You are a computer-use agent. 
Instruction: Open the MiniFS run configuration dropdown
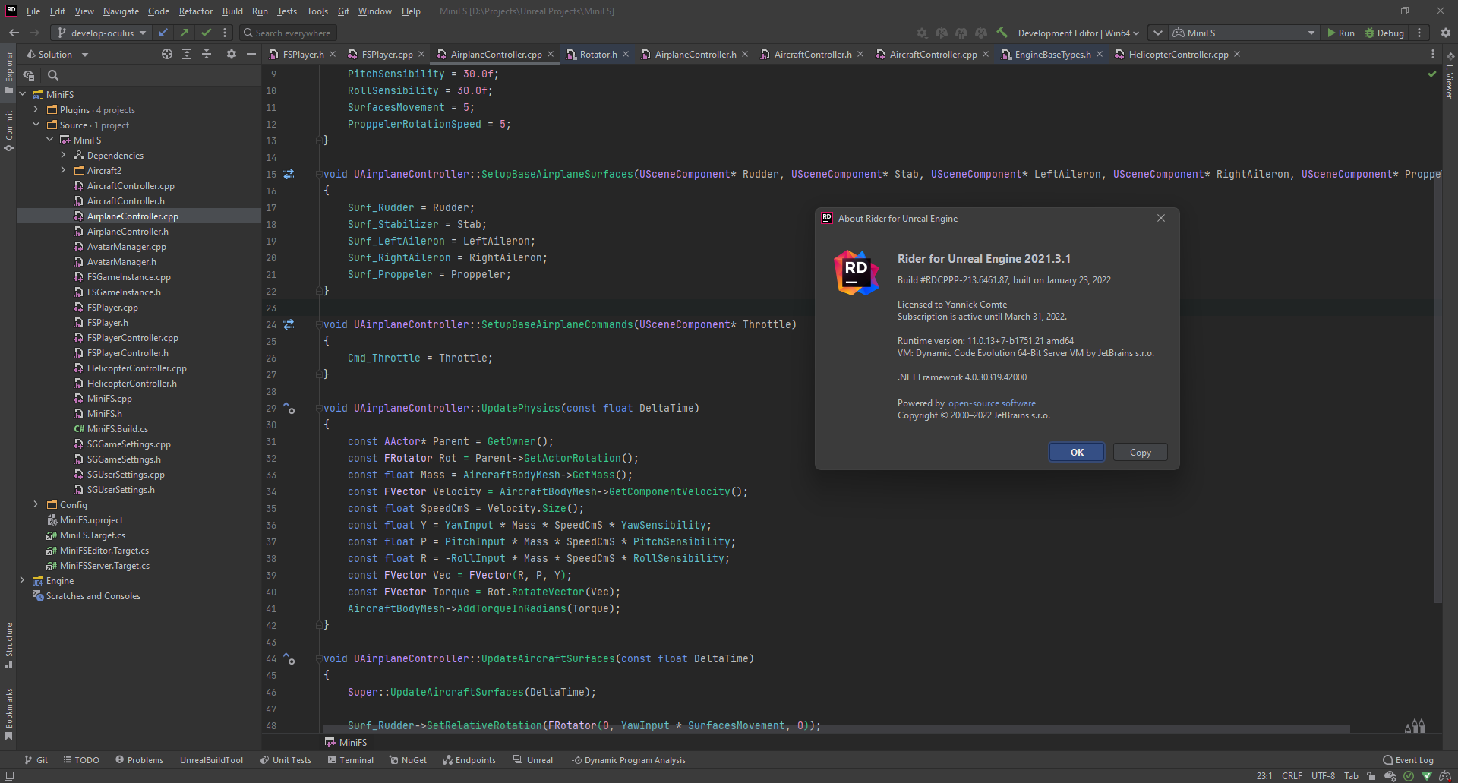1243,33
